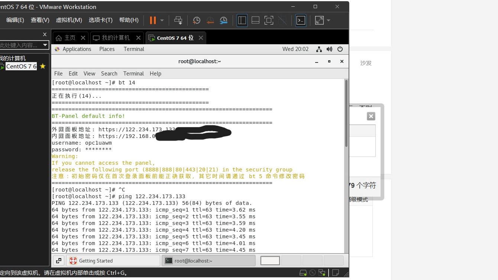Open the 查看(V) menu
The width and height of the screenshot is (498, 280).
(x=40, y=20)
